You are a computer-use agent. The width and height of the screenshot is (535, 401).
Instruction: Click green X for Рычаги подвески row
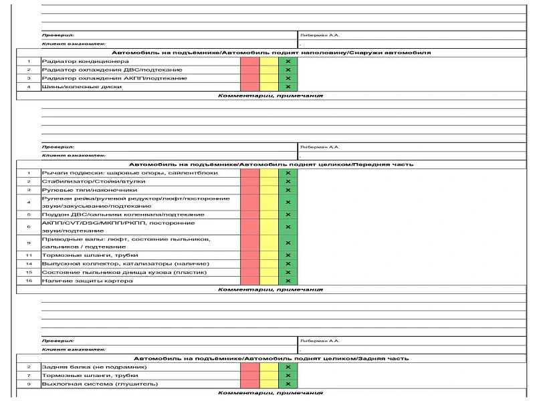coord(288,173)
